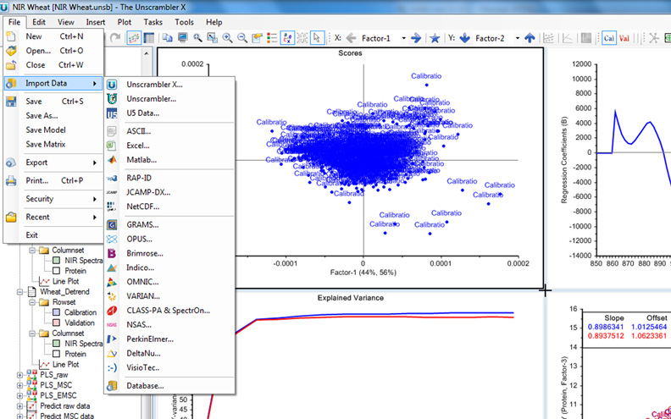The height and width of the screenshot is (419, 671).
Task: Click the project tree scroll up arrow
Action: coord(146,53)
